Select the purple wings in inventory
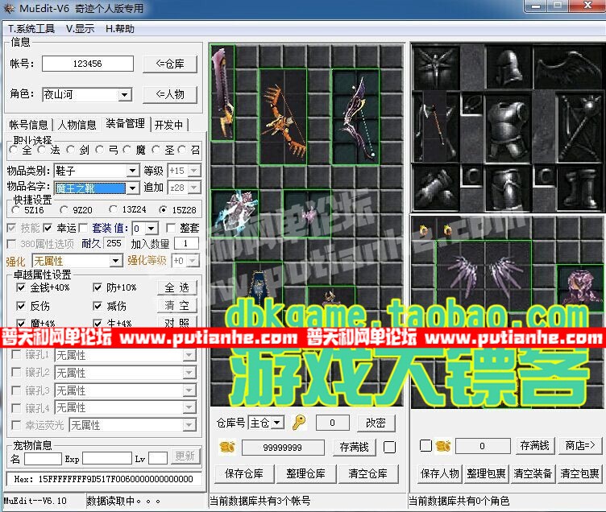Image resolution: width=606 pixels, height=512 pixels. click(x=484, y=276)
